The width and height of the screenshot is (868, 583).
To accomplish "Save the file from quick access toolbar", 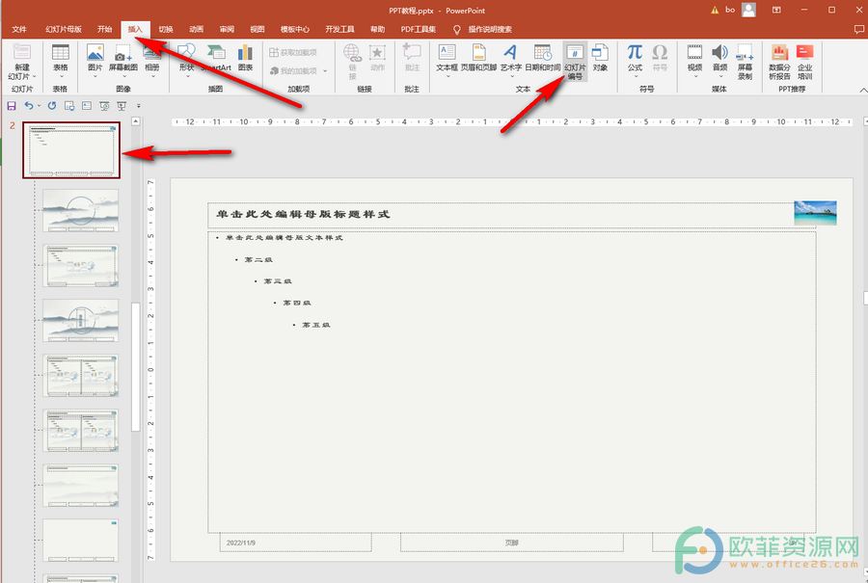I will coord(11,106).
